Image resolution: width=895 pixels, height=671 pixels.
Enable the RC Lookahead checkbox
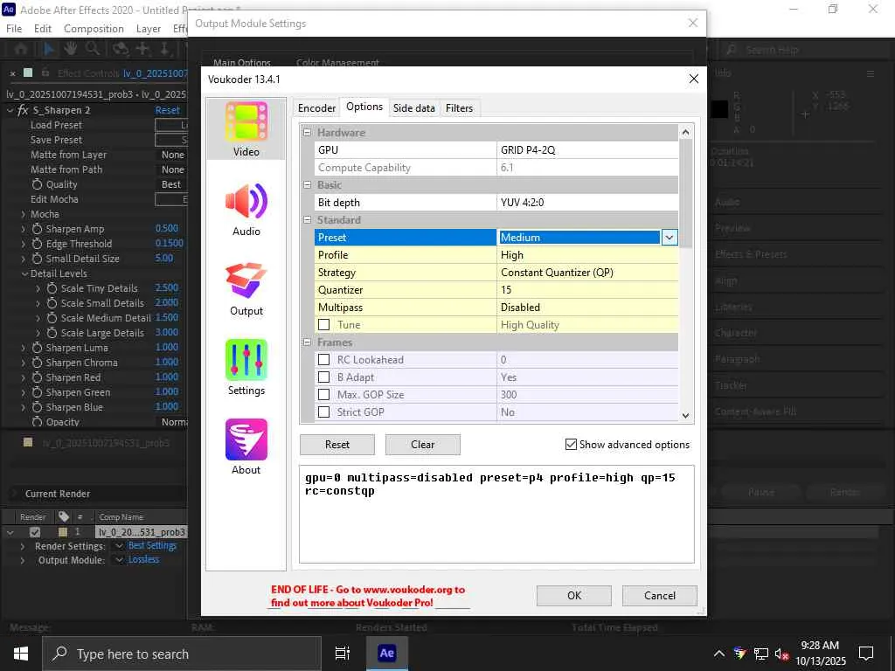(323, 359)
